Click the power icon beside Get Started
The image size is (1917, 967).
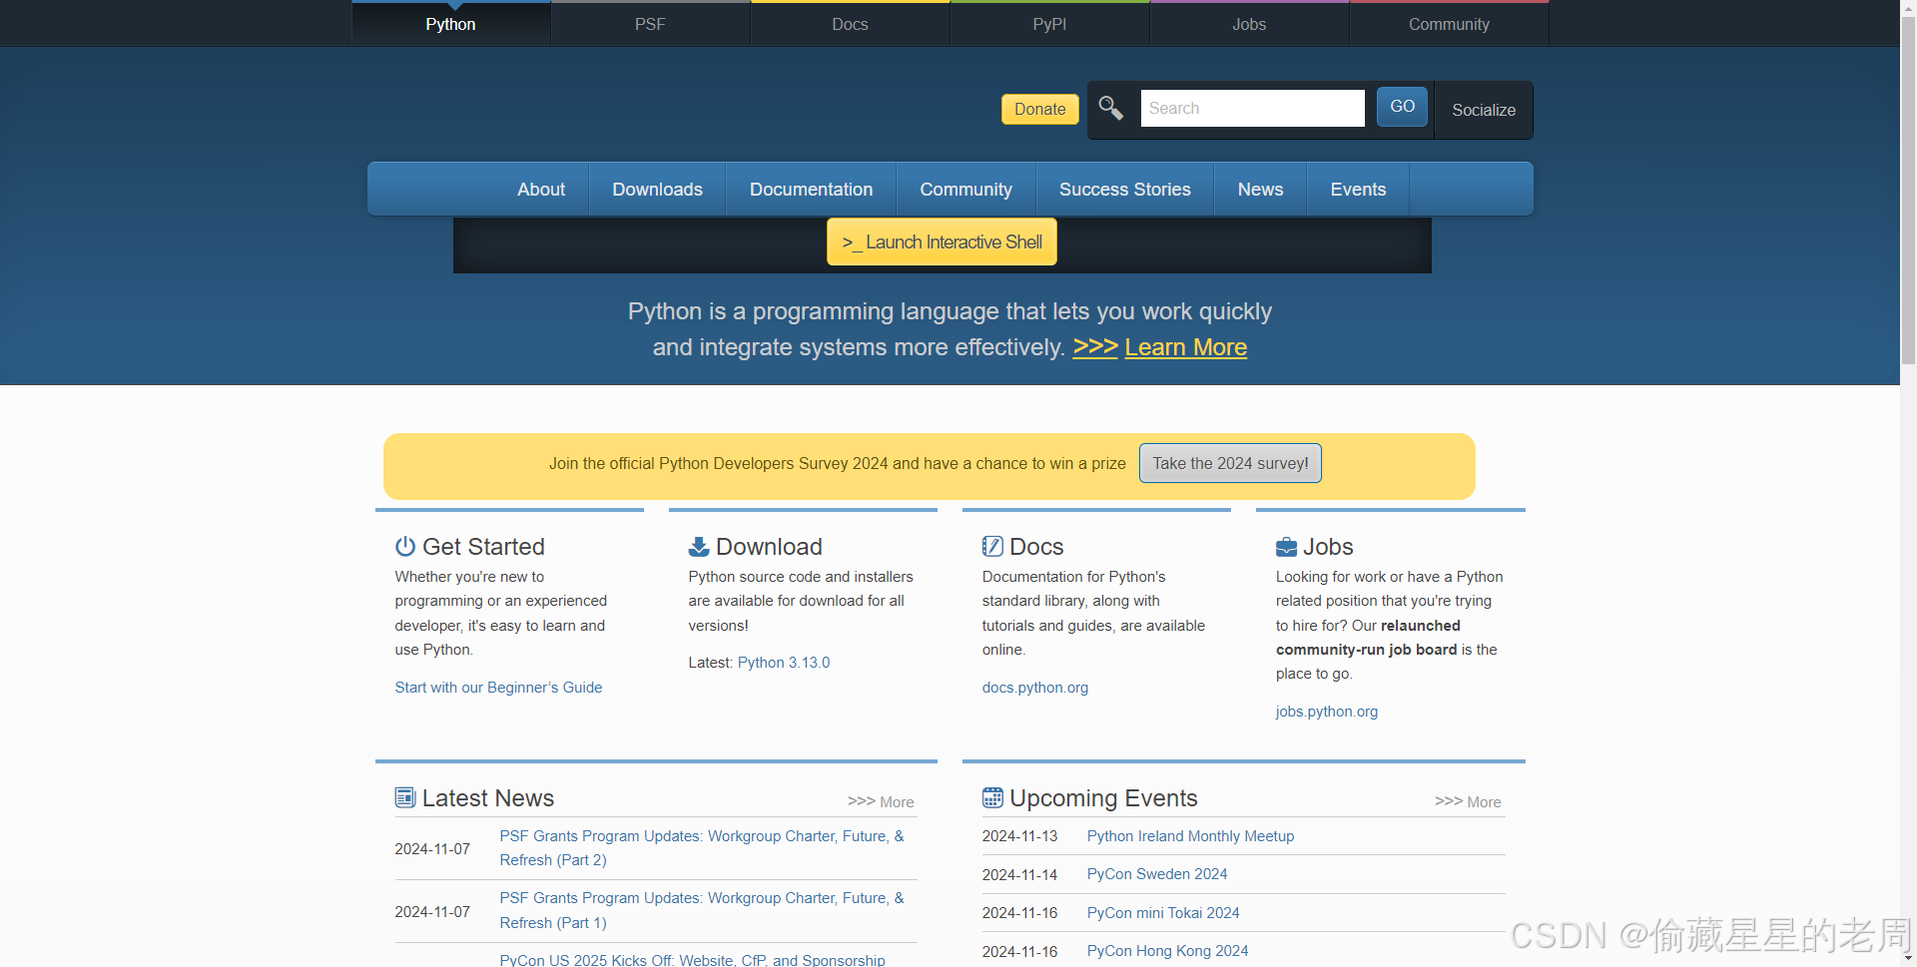[x=404, y=546]
